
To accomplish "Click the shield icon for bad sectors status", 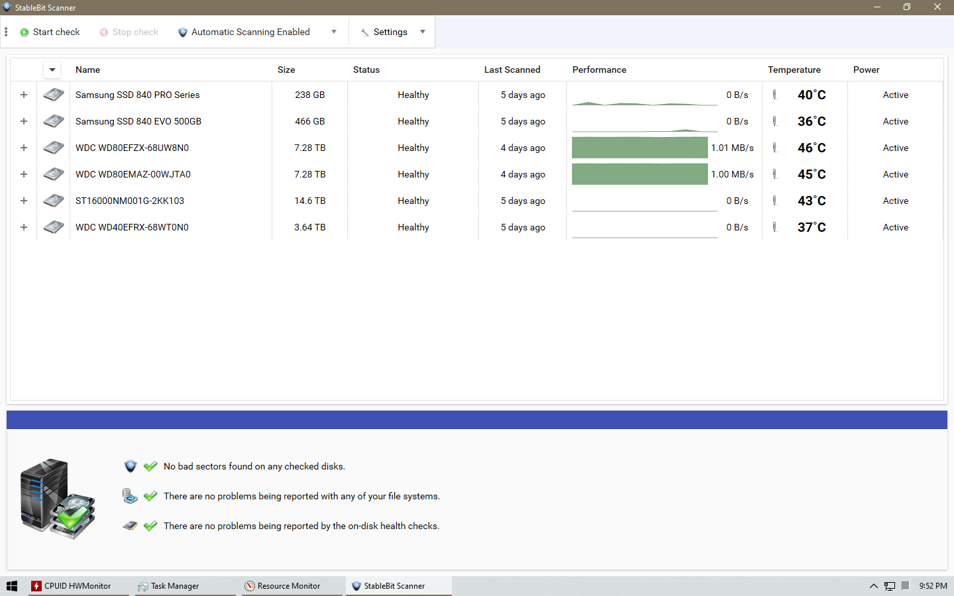I will point(131,466).
